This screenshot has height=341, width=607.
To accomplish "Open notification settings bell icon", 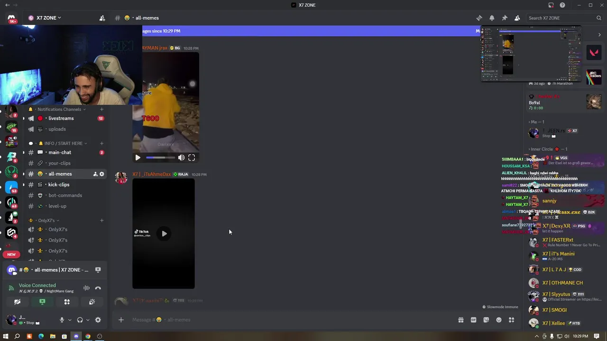I will (492, 18).
